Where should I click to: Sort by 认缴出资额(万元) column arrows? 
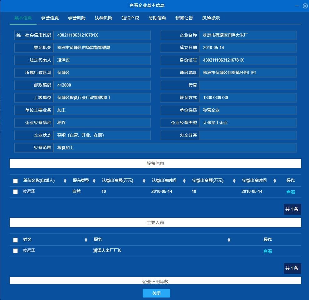tap(144, 181)
